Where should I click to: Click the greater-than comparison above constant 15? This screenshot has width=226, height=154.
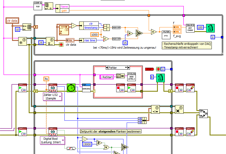click(x=130, y=34)
